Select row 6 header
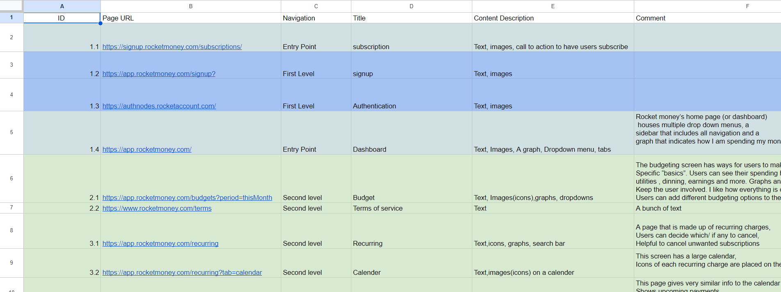Screen dimensions: 781x292 click(11, 178)
